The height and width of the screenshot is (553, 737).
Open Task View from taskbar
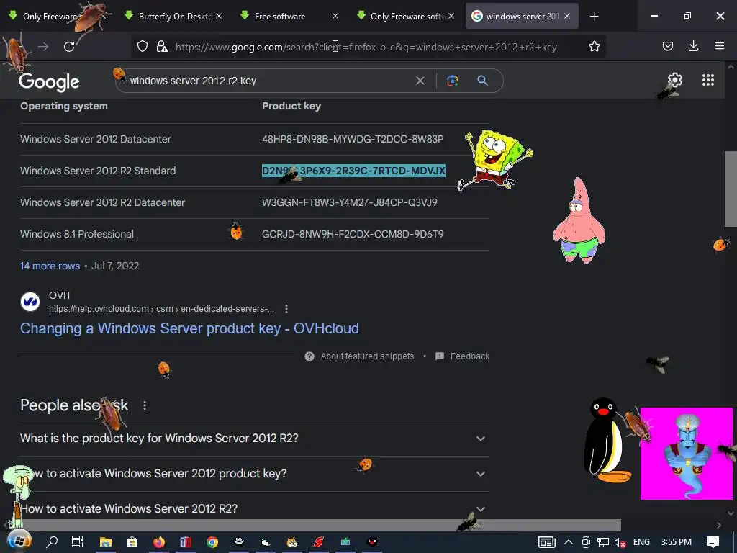coord(78,541)
